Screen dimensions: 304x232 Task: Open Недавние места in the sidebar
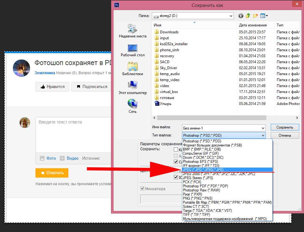pyautogui.click(x=133, y=31)
